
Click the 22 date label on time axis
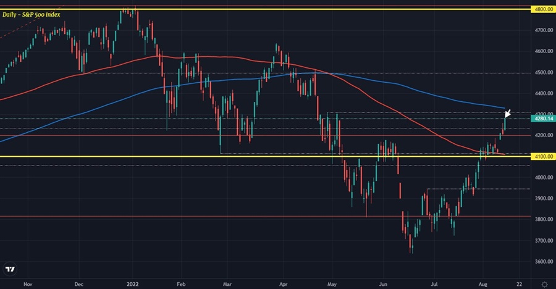tap(519, 284)
